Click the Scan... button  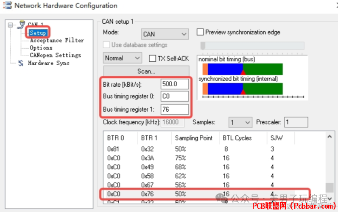[146, 71]
